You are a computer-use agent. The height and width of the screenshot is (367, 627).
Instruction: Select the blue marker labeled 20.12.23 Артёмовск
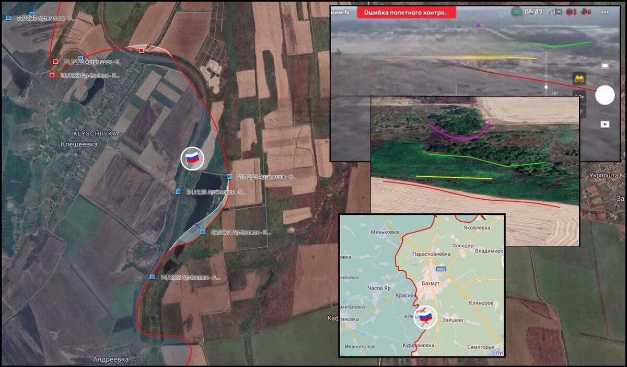tap(229, 177)
